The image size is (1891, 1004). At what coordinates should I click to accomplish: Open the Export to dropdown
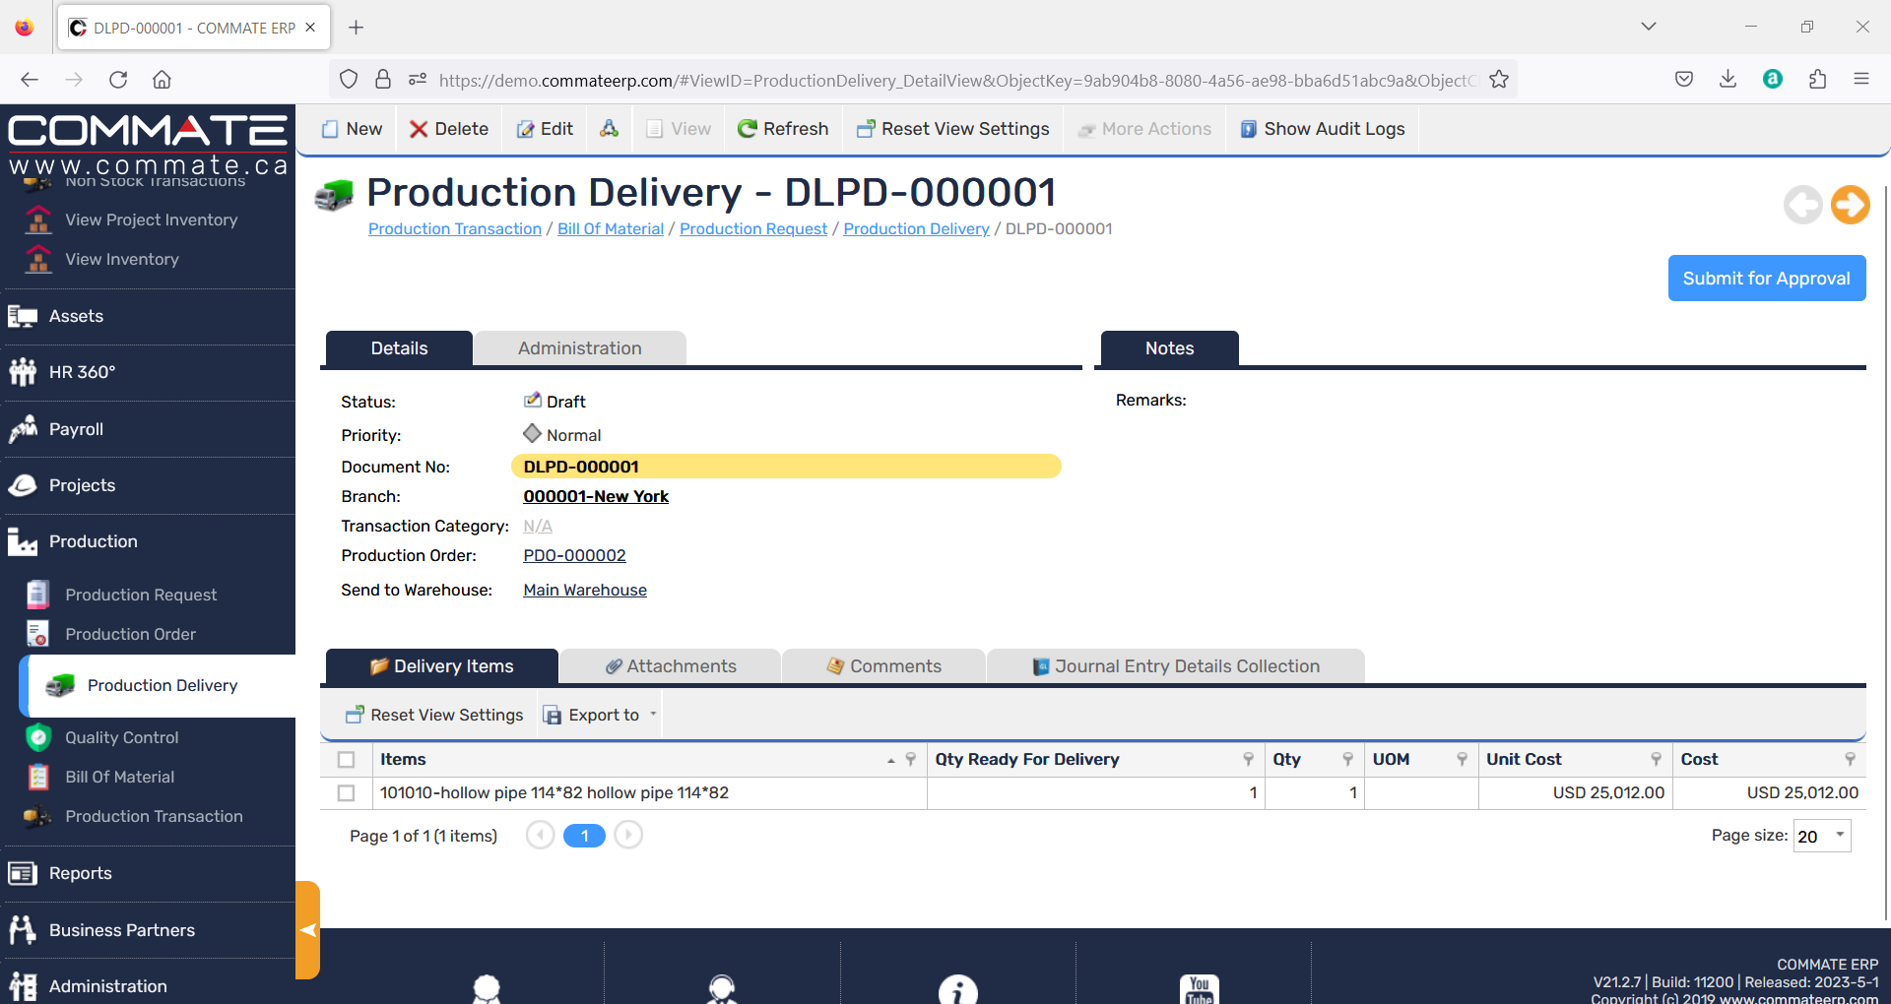point(600,715)
